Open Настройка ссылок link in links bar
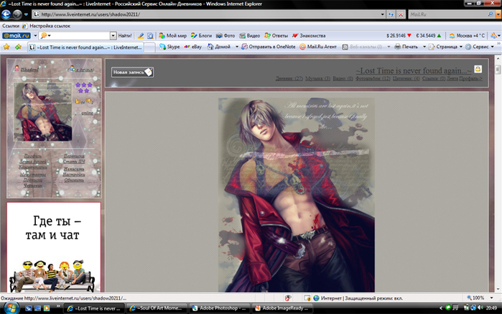 (50, 26)
